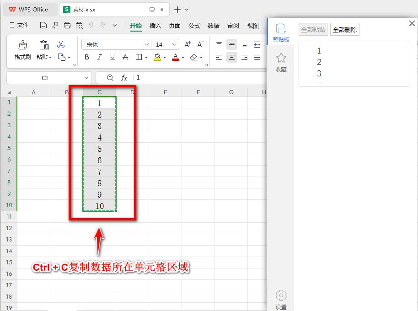The height and width of the screenshot is (311, 418).
Task: Click the Save icon in quick toolbar
Action: click(x=43, y=25)
